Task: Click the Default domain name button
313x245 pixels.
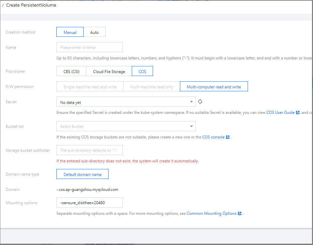Action: pyautogui.click(x=83, y=174)
